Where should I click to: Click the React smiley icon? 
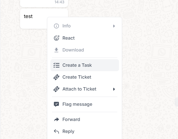(x=56, y=38)
